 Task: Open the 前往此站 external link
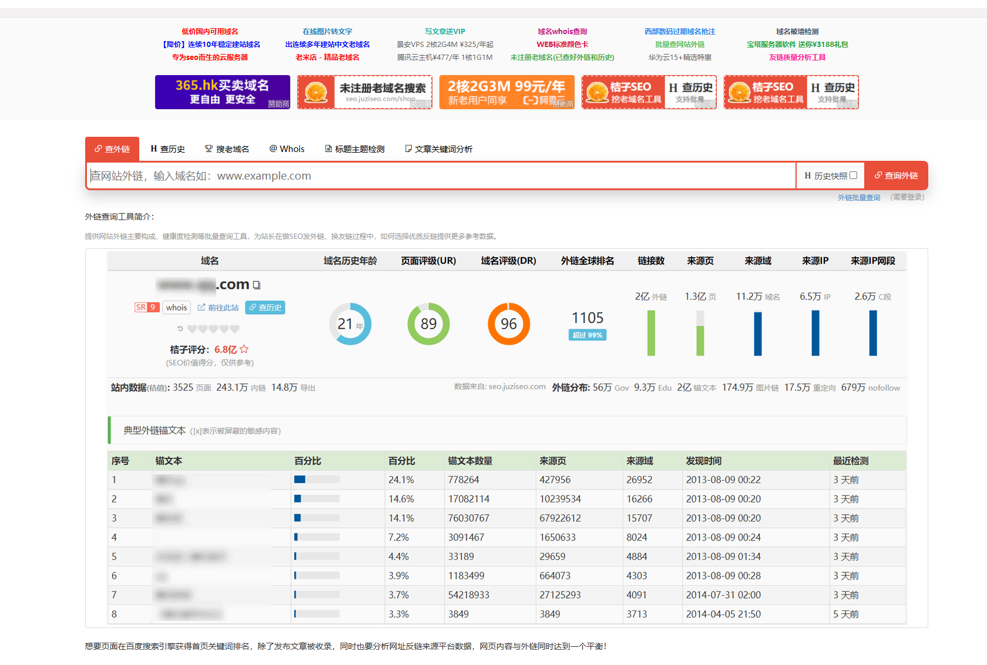point(218,308)
